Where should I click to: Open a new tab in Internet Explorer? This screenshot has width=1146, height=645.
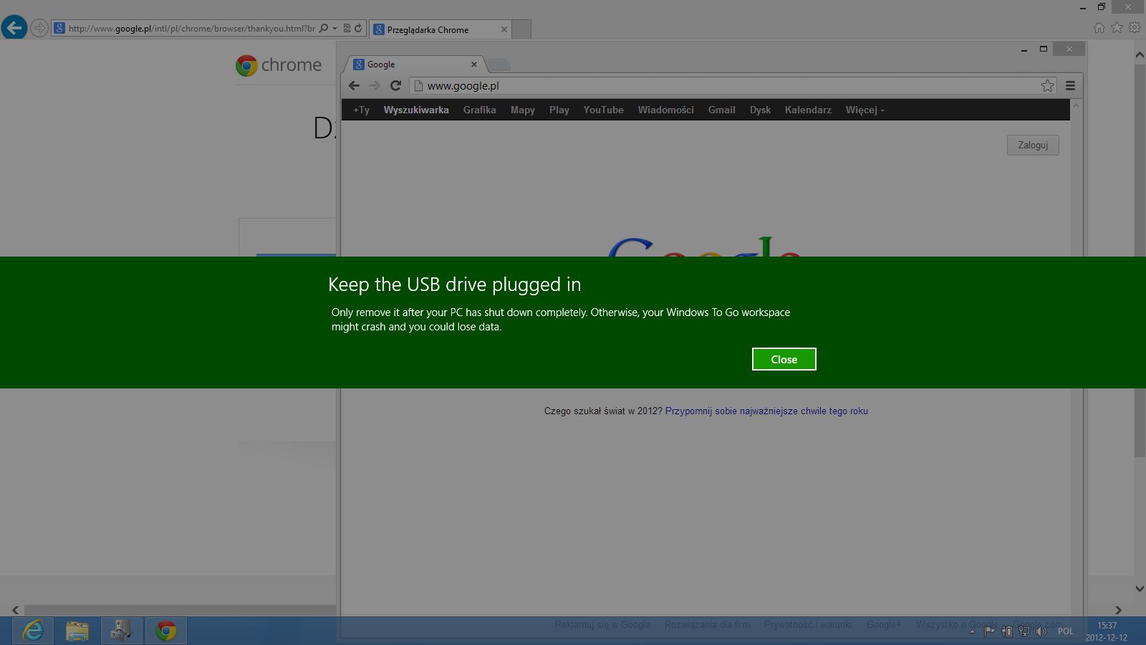pyautogui.click(x=521, y=29)
